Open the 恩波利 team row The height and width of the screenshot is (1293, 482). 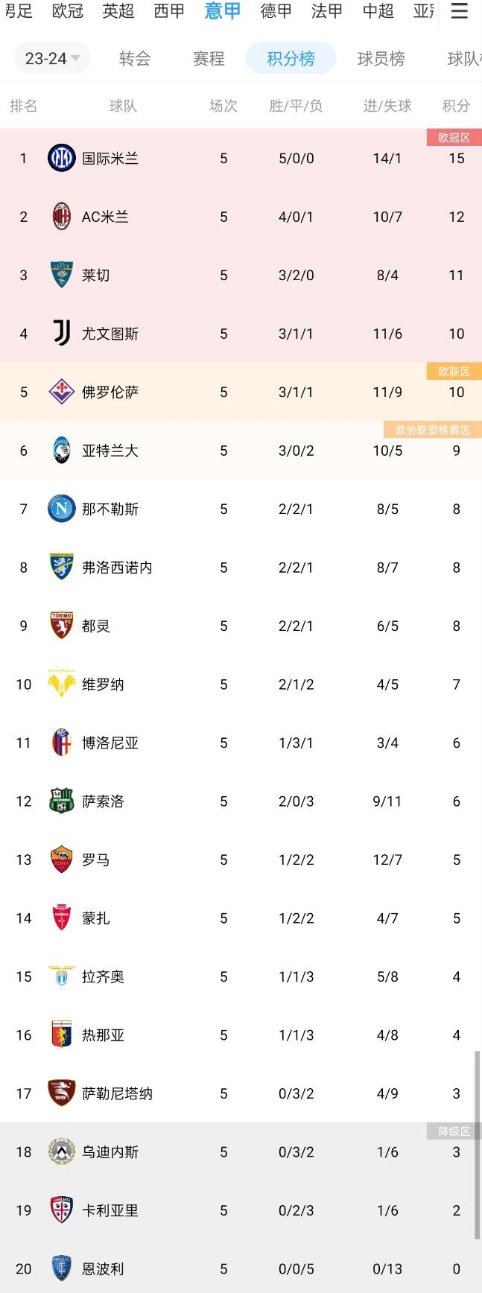tap(241, 1268)
